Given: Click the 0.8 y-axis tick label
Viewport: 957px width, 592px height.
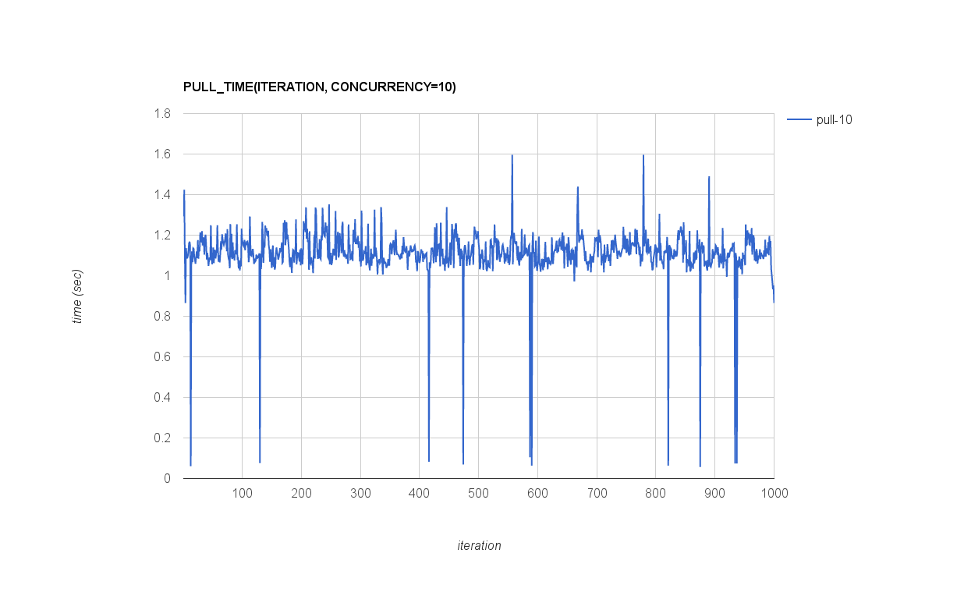Looking at the screenshot, I should tap(162, 316).
